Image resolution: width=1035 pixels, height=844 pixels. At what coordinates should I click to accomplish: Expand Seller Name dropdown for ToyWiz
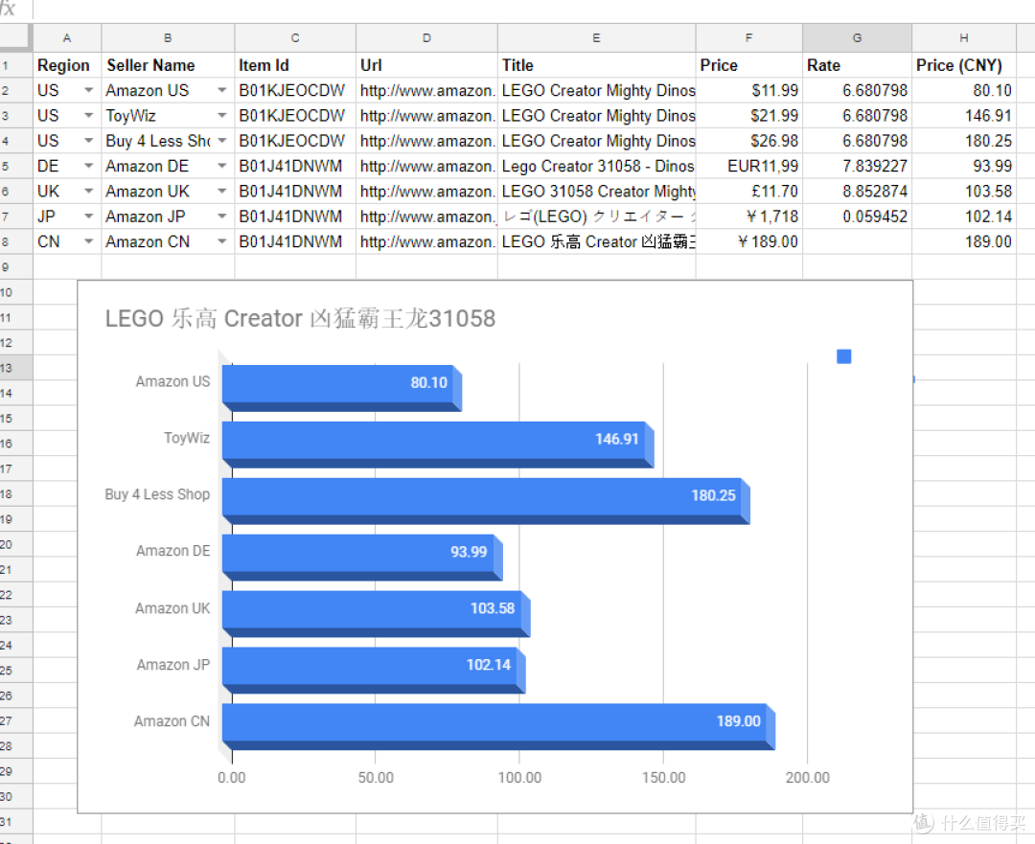pyautogui.click(x=221, y=116)
